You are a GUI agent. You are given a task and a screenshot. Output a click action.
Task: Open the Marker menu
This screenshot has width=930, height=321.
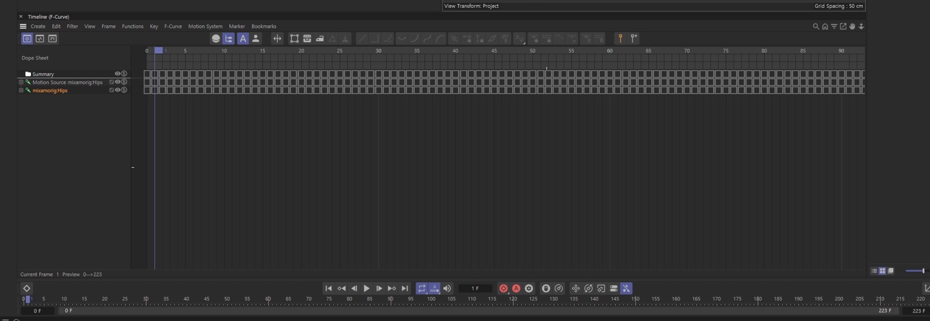coord(237,26)
